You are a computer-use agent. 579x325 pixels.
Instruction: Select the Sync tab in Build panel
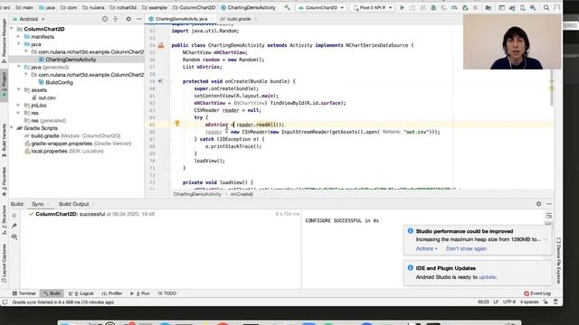[x=38, y=204]
